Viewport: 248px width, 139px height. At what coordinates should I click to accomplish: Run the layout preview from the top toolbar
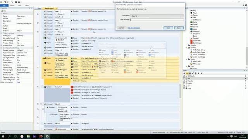[x=16, y=2]
